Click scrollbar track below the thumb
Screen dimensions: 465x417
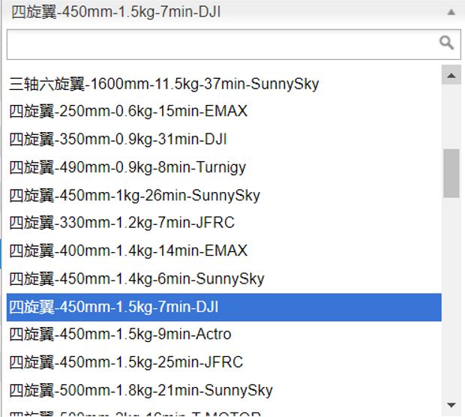tap(451, 296)
